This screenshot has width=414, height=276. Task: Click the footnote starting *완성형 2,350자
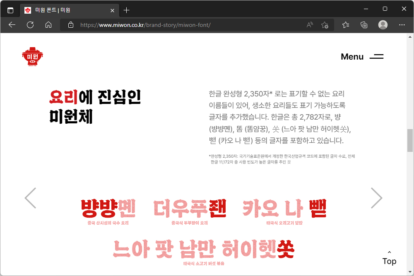click(282, 159)
